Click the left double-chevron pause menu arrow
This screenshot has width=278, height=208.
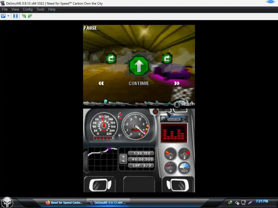tap(101, 83)
